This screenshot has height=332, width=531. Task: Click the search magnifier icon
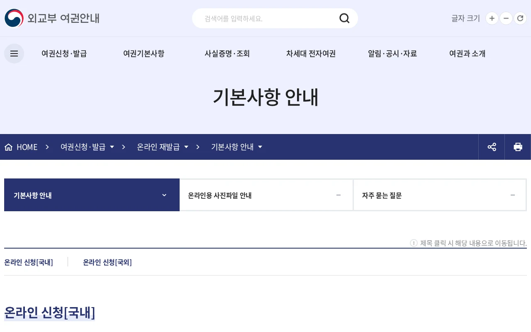pyautogui.click(x=344, y=18)
